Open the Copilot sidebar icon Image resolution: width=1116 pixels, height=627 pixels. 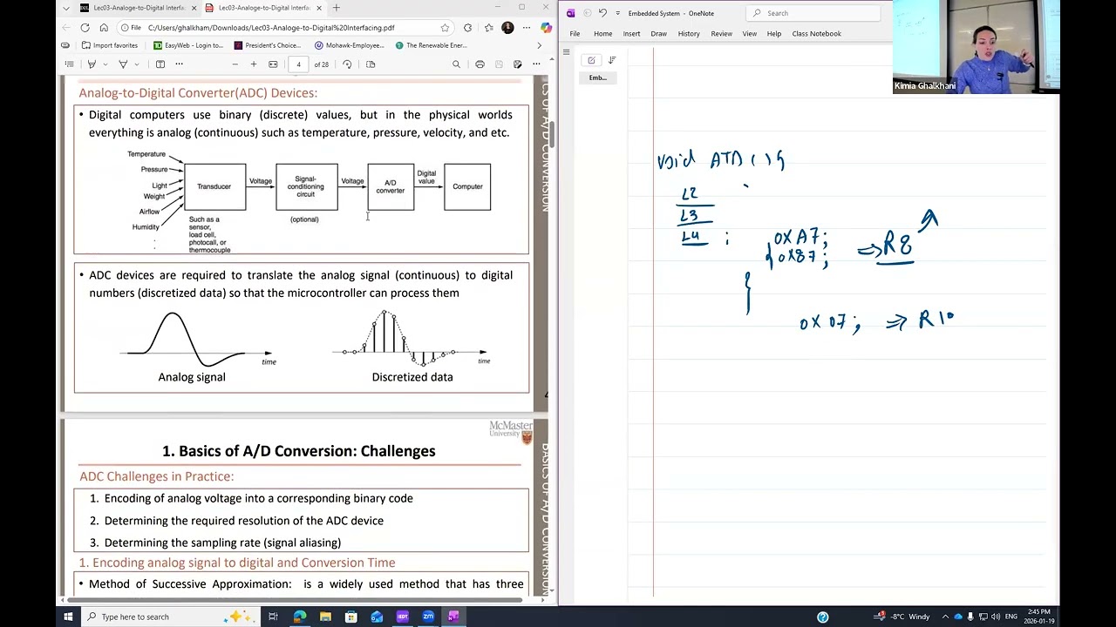(x=546, y=28)
